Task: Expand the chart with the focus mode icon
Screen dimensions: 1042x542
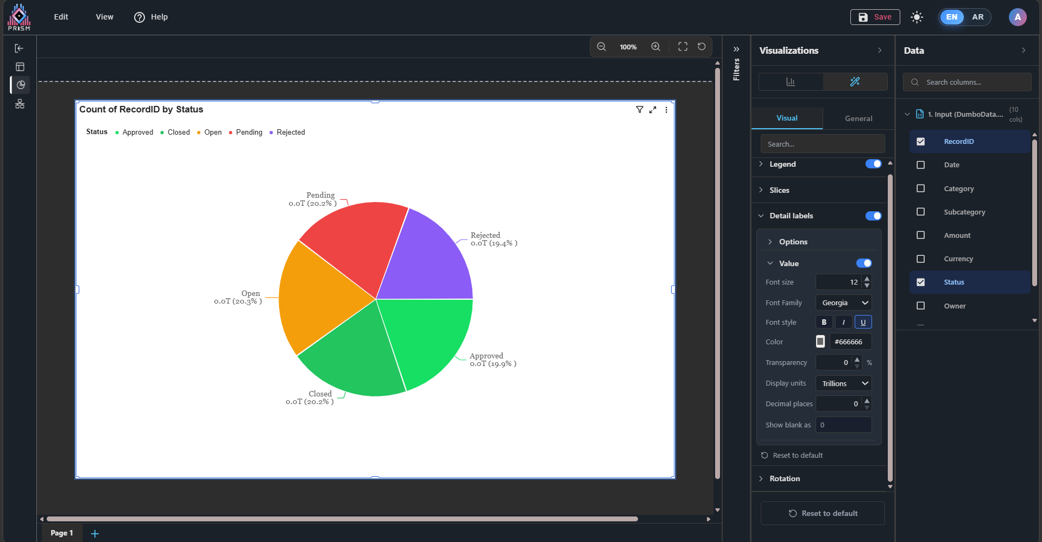Action: click(x=653, y=110)
